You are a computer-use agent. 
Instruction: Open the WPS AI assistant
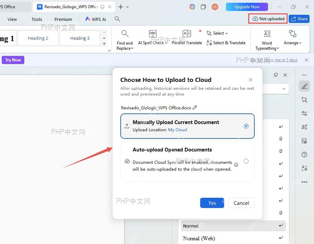pos(96,19)
